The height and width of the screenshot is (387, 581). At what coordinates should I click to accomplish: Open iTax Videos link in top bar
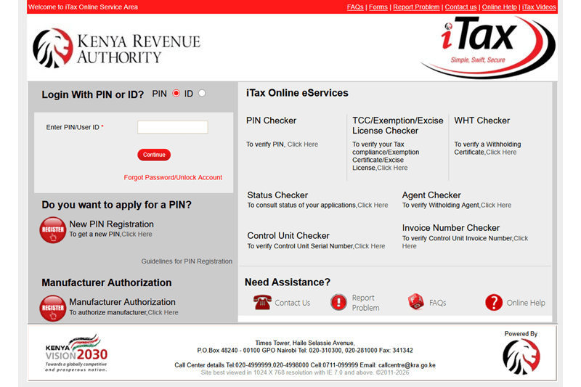click(x=539, y=7)
